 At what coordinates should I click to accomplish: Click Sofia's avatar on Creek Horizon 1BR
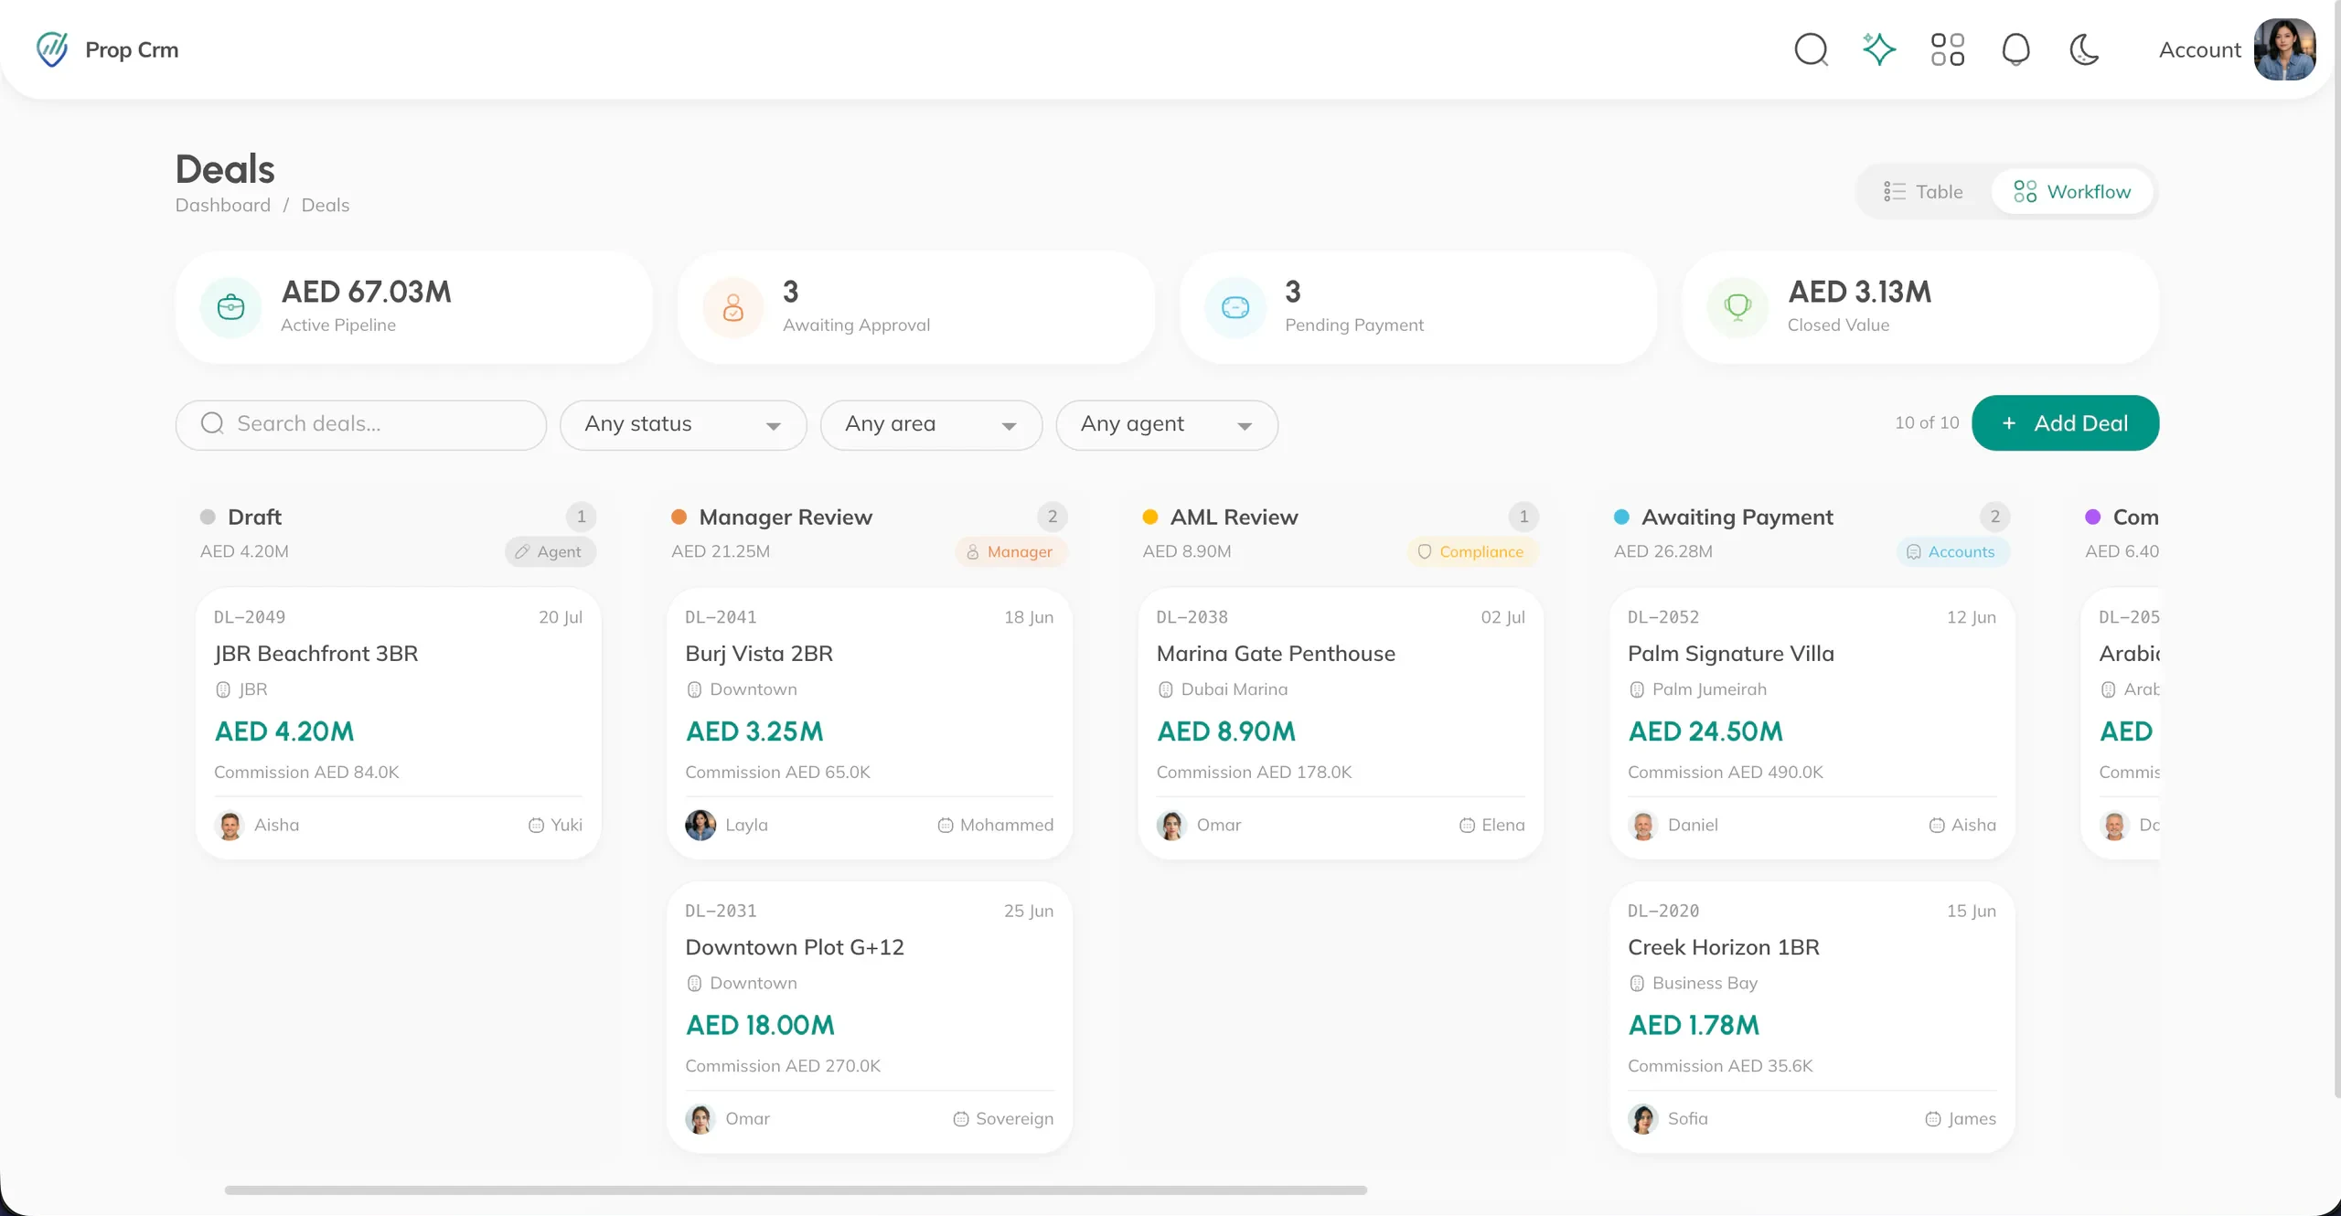click(1643, 1119)
